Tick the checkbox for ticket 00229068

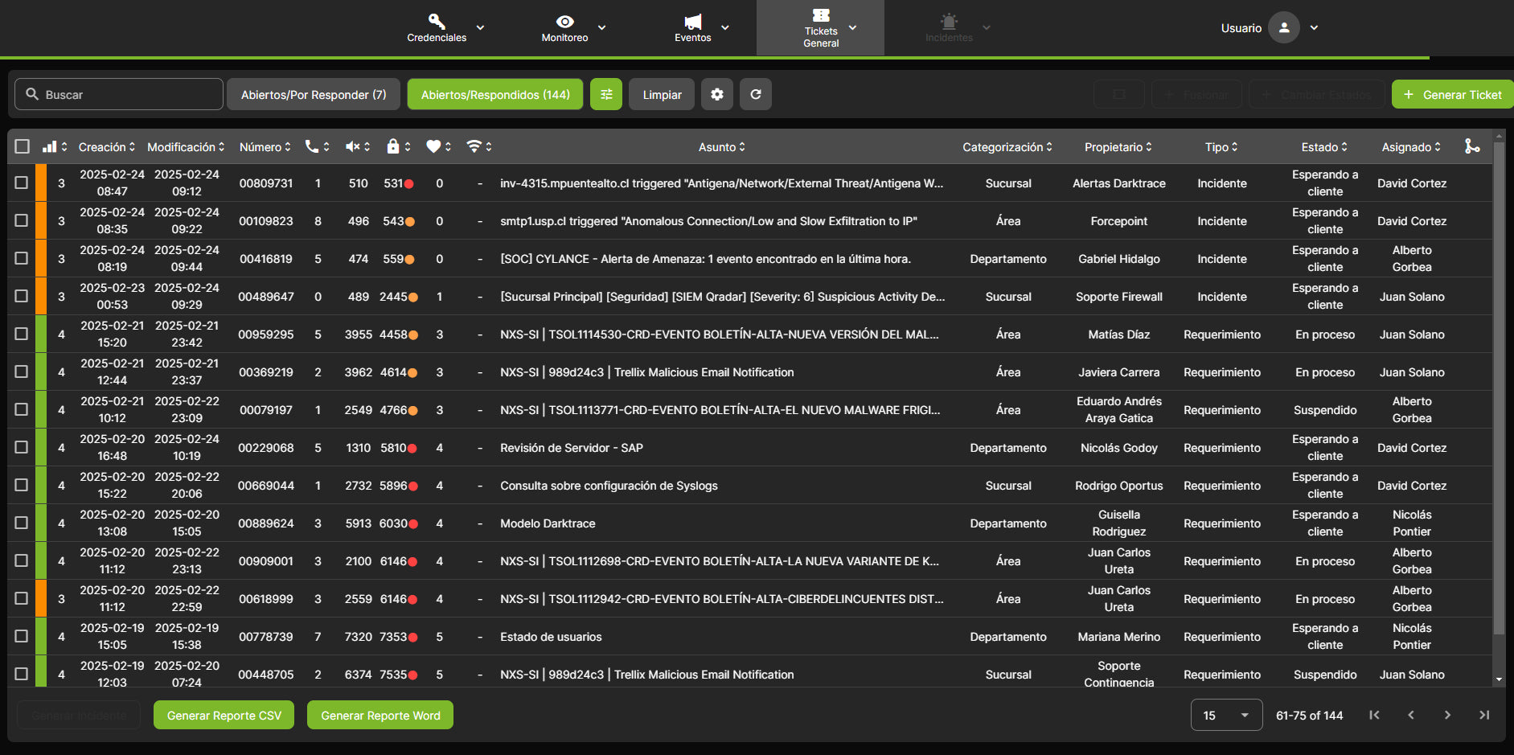(x=22, y=447)
